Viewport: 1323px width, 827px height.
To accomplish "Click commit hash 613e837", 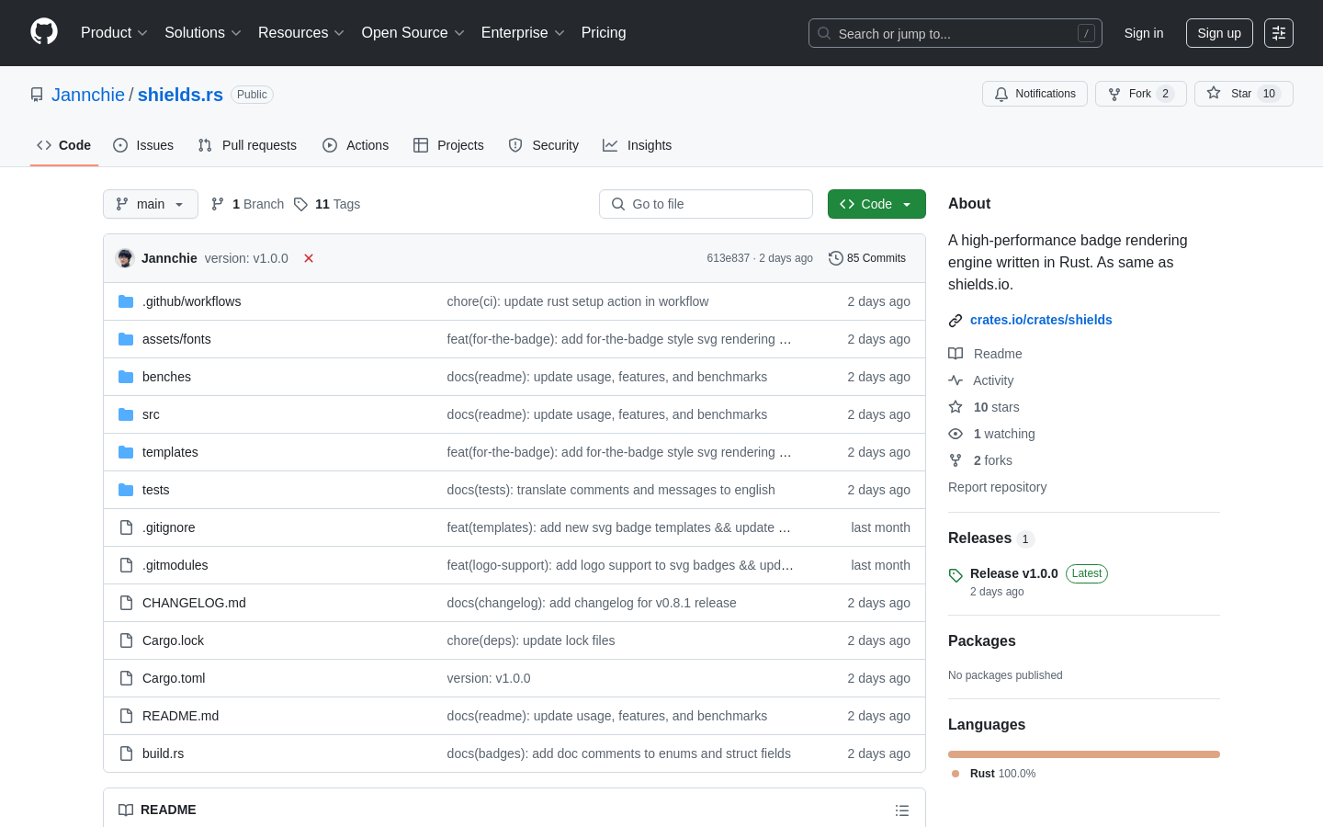I will coord(728,258).
